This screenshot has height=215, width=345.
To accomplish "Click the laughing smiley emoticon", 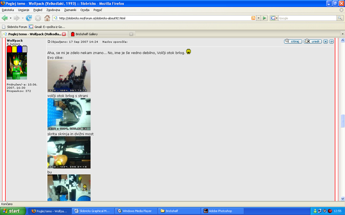I will pyautogui.click(x=188, y=52).
